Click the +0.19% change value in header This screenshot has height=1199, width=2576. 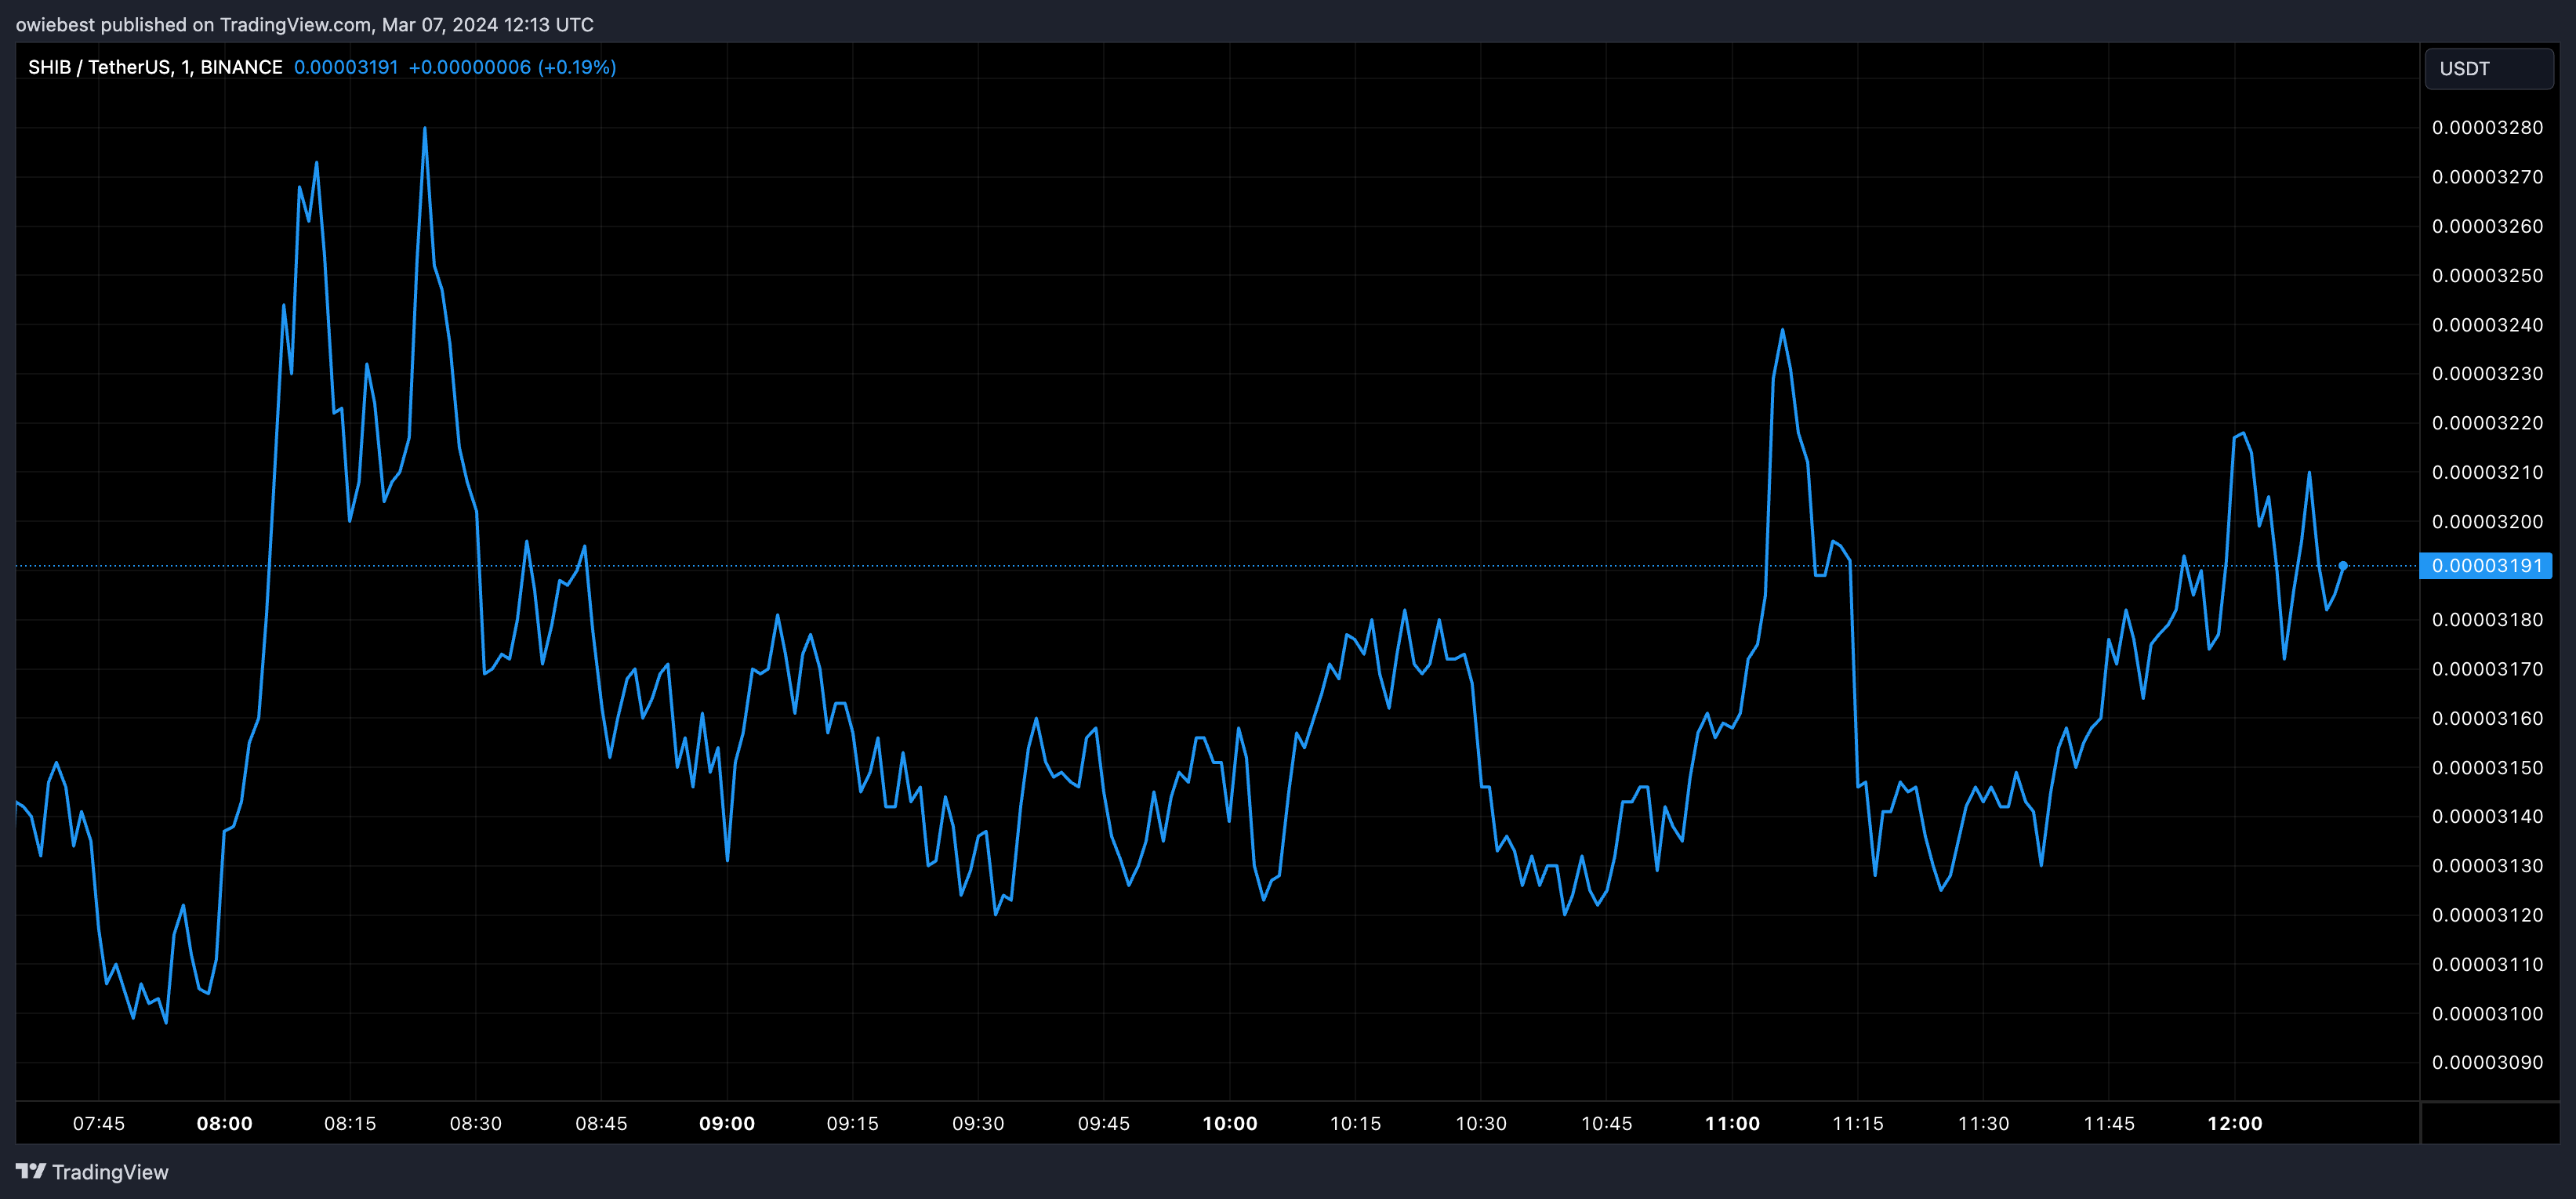[x=577, y=67]
